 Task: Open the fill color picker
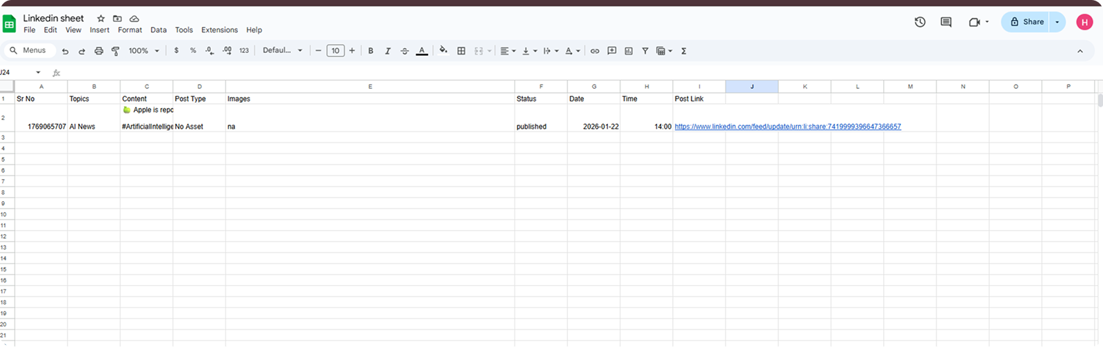point(443,51)
